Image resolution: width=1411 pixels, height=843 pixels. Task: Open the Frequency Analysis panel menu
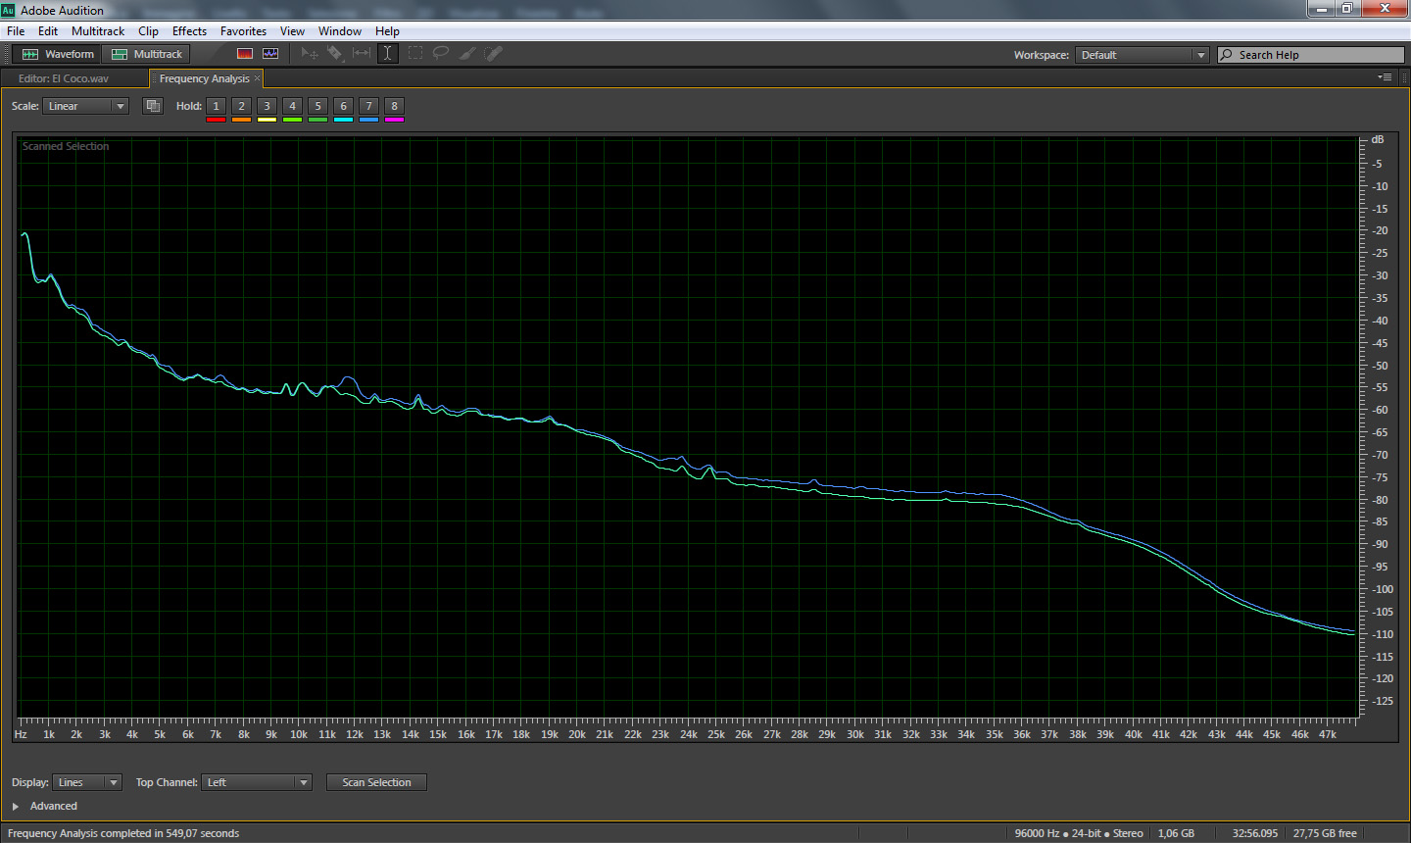[1385, 77]
